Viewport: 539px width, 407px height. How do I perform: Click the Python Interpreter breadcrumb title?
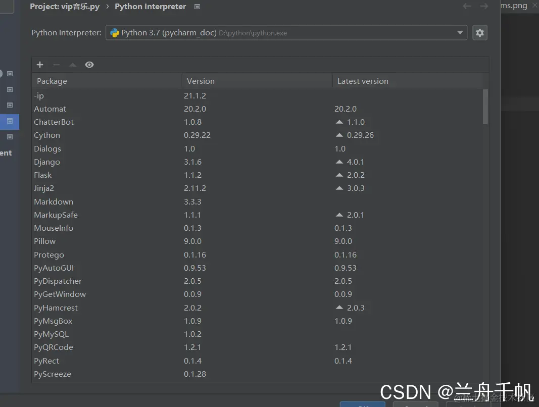(150, 7)
